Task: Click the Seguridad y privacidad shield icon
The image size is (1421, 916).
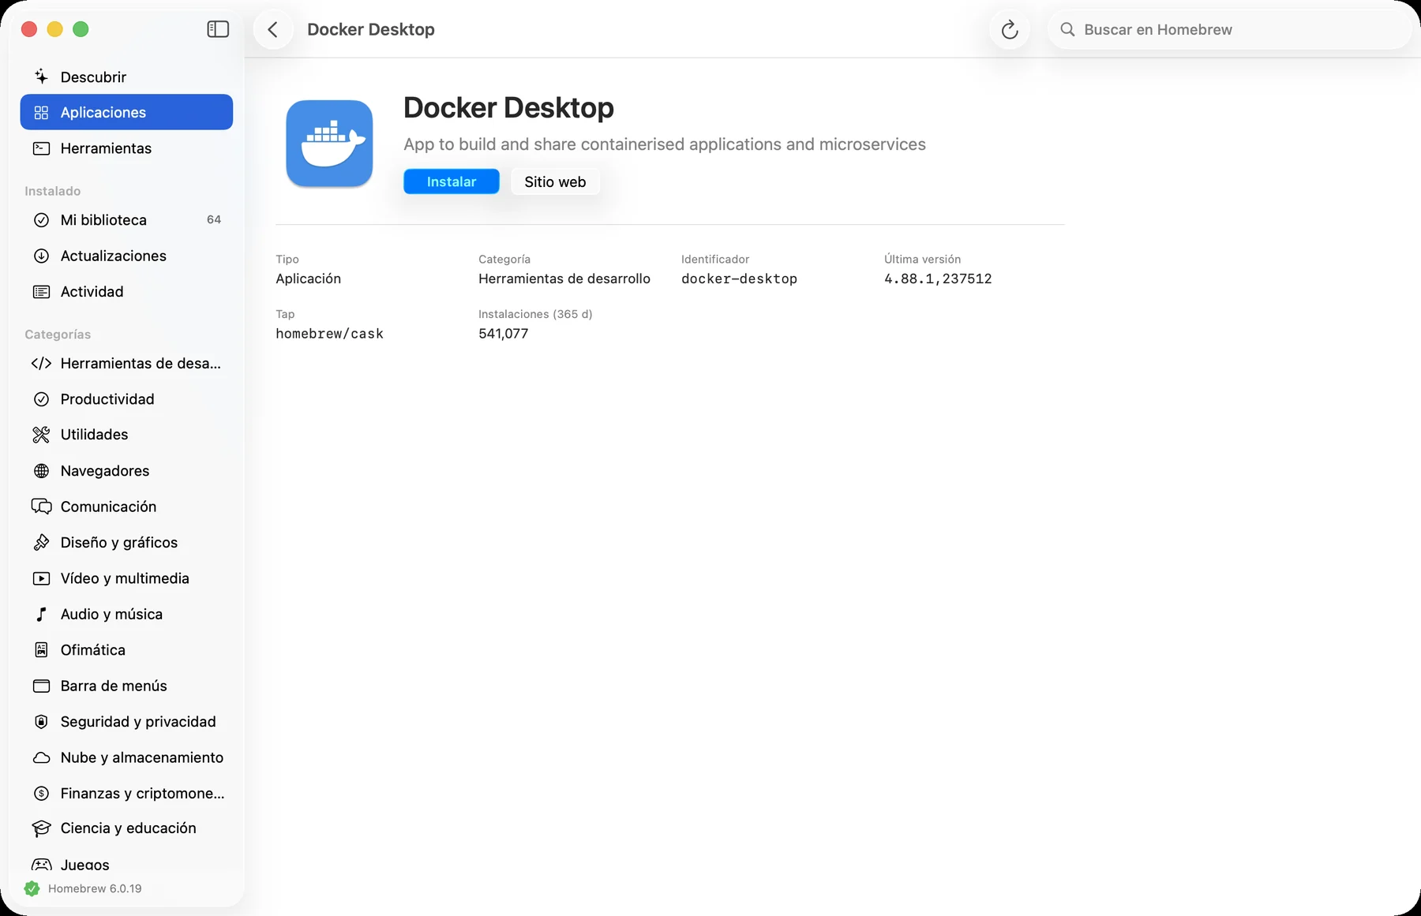Action: (41, 721)
